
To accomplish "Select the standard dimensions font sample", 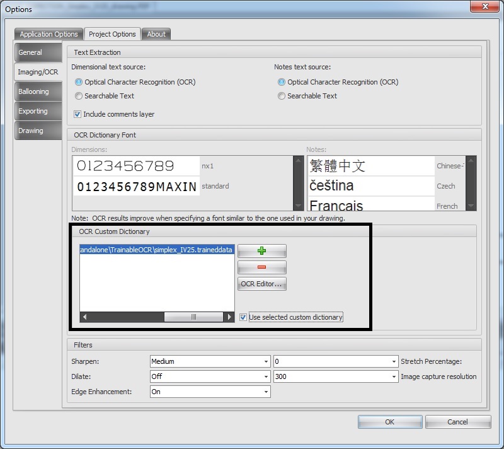I will [x=136, y=186].
